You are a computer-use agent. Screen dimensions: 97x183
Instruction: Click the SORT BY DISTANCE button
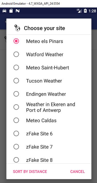(30, 172)
